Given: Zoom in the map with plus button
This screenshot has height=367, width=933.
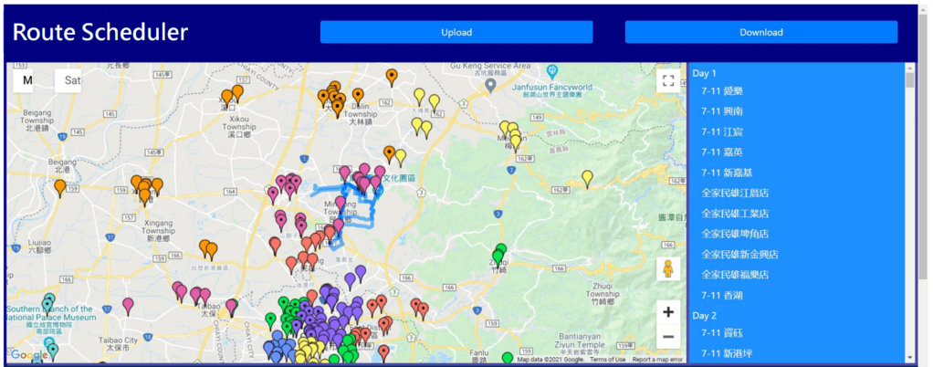Looking at the screenshot, I should point(667,312).
